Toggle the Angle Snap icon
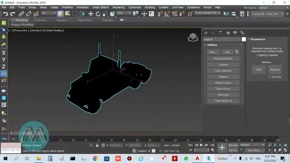Viewport: 290px width, 163px height. 167,14
